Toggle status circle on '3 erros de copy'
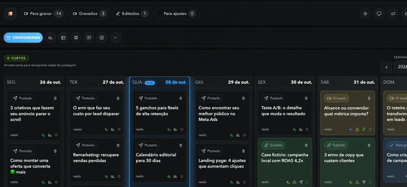 370,182
